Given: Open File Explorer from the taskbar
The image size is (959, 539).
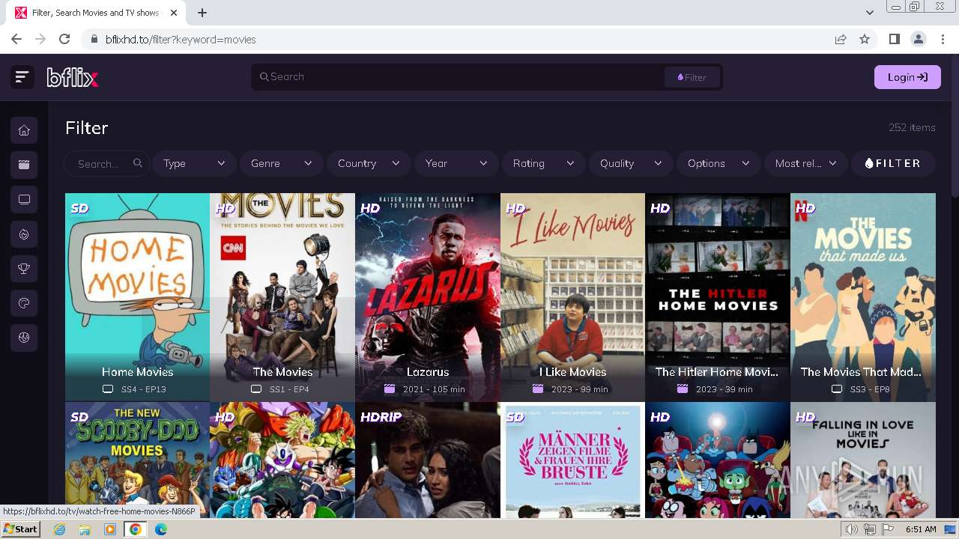Looking at the screenshot, I should tap(85, 529).
